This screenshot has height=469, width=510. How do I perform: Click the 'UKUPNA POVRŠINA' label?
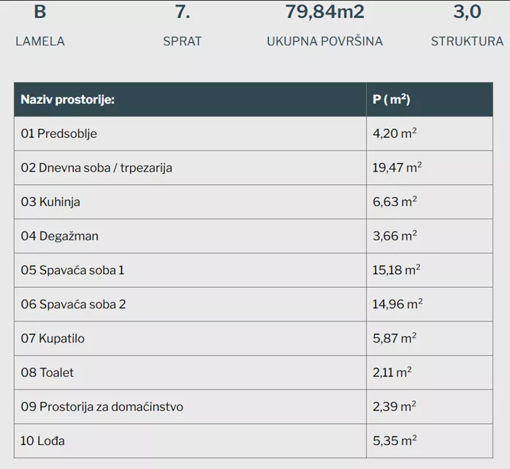(324, 42)
